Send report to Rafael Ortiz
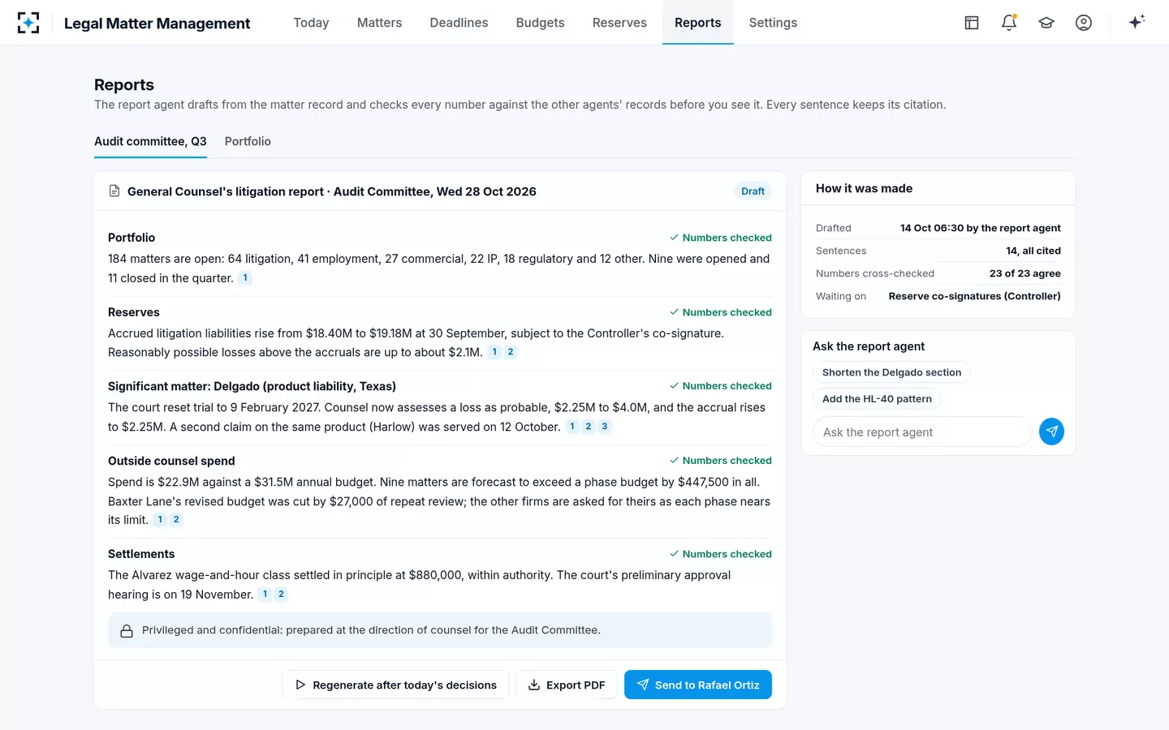Screen dimensions: 1169x730 click(698, 685)
